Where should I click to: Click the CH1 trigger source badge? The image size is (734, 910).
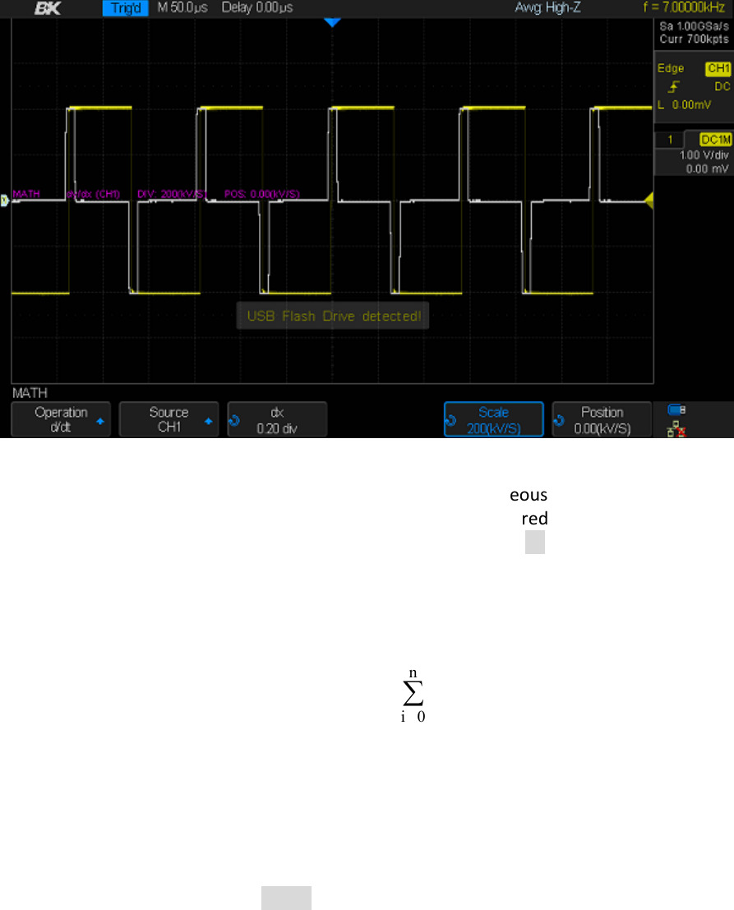[718, 70]
